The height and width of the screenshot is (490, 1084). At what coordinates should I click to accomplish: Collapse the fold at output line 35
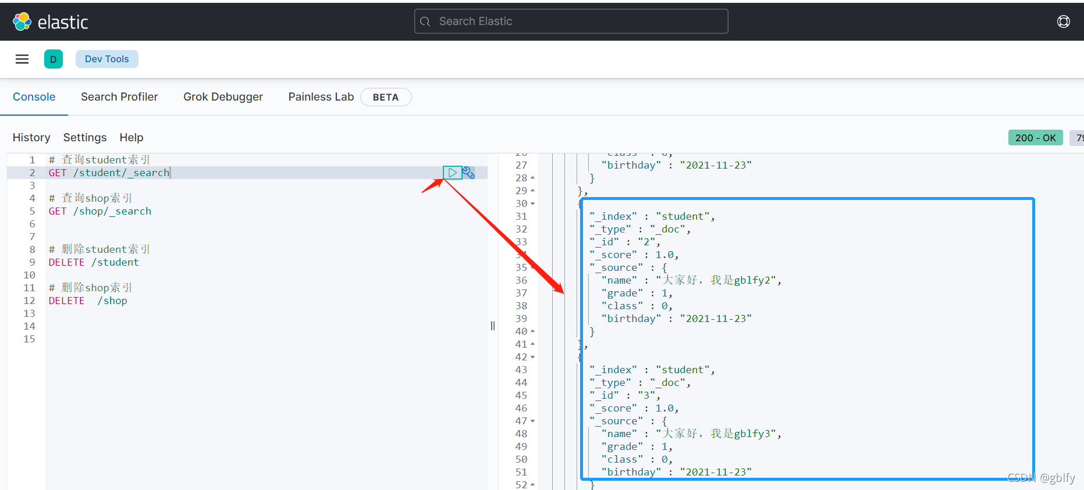[x=532, y=267]
